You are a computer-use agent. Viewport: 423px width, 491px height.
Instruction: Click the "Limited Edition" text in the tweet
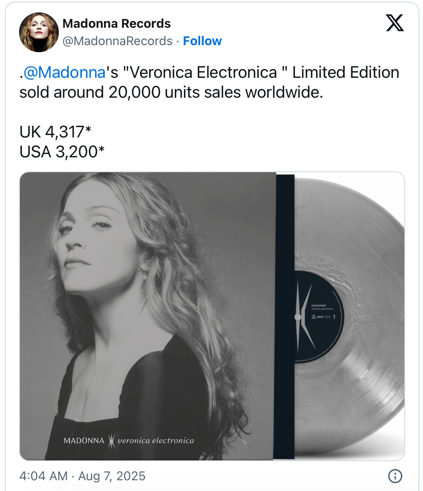(346, 72)
